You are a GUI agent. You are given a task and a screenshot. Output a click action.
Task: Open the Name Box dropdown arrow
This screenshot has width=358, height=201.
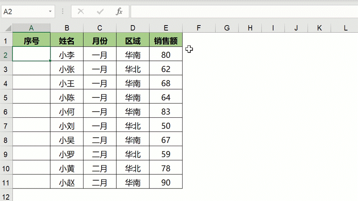coord(50,11)
